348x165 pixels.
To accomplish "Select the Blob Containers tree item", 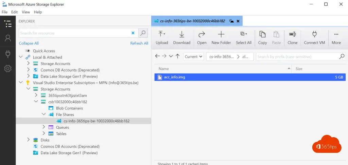I will (69, 108).
